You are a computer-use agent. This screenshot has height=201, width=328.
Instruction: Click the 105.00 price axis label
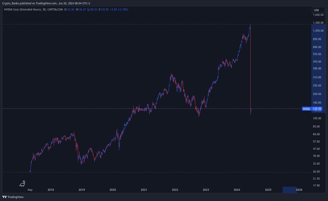tap(317, 118)
